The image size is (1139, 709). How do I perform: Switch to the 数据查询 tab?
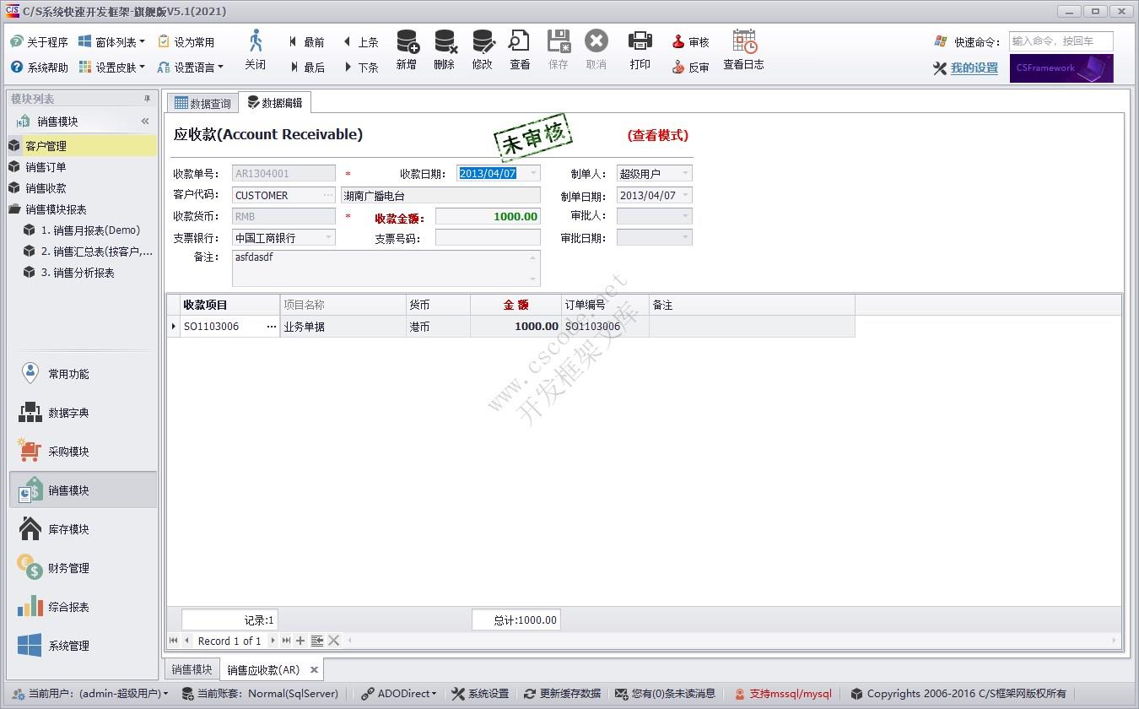202,102
